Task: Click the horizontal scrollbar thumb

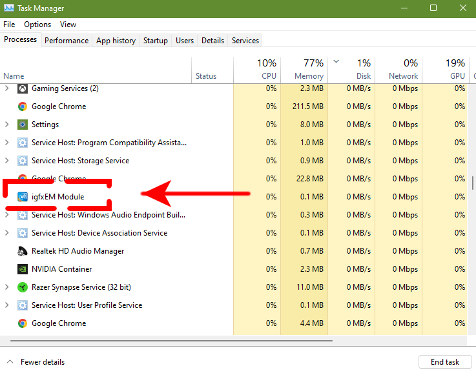Action: click(172, 340)
